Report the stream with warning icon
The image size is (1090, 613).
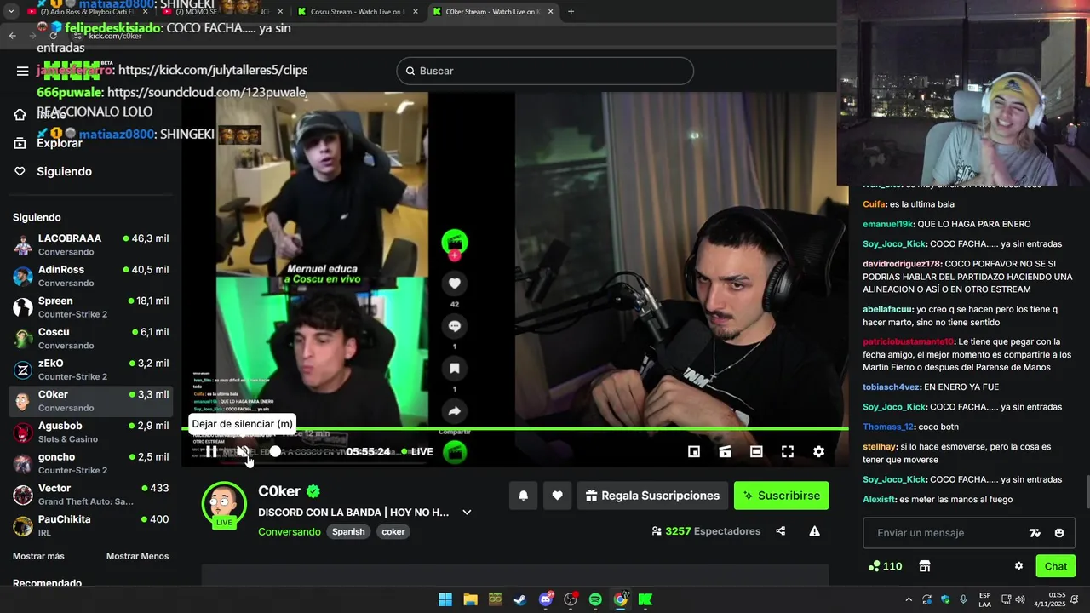[814, 531]
